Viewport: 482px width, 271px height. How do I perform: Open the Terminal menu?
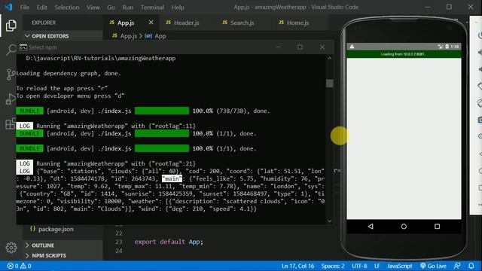[x=152, y=7]
